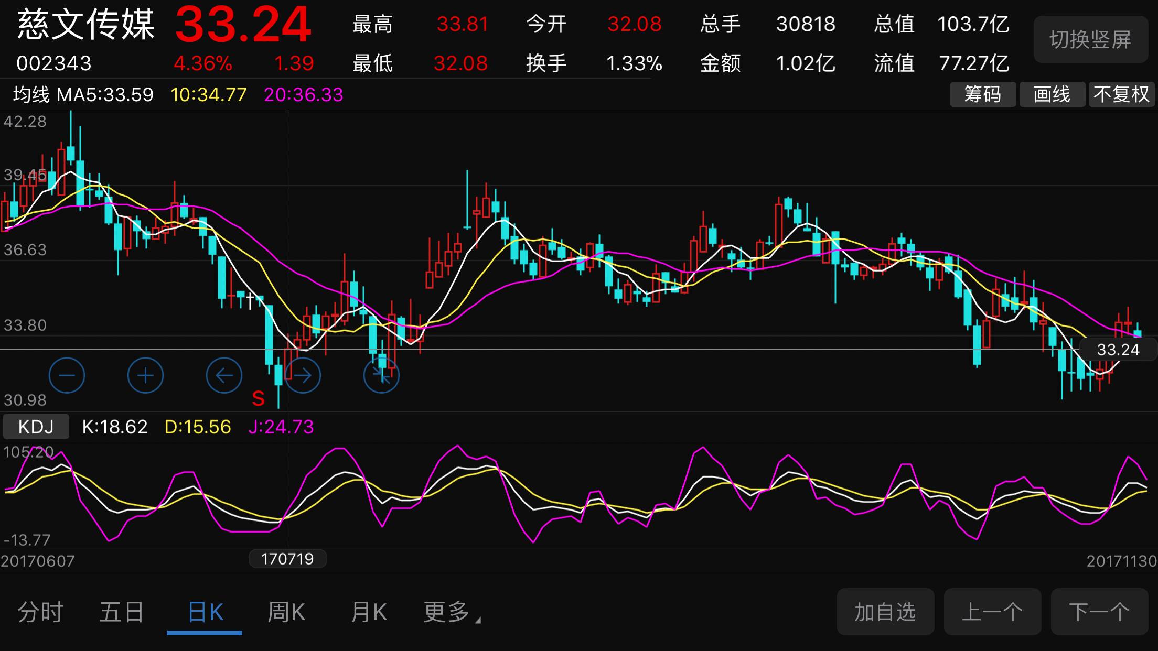This screenshot has height=651, width=1158.
Task: Click the fit-to-screen icon on the chart
Action: click(382, 375)
